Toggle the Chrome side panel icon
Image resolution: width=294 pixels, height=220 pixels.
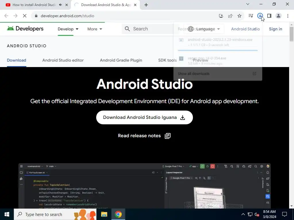click(x=269, y=16)
